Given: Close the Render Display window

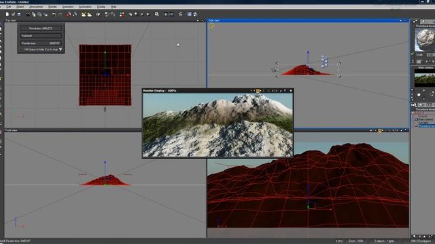Looking at the screenshot, I should [291, 90].
